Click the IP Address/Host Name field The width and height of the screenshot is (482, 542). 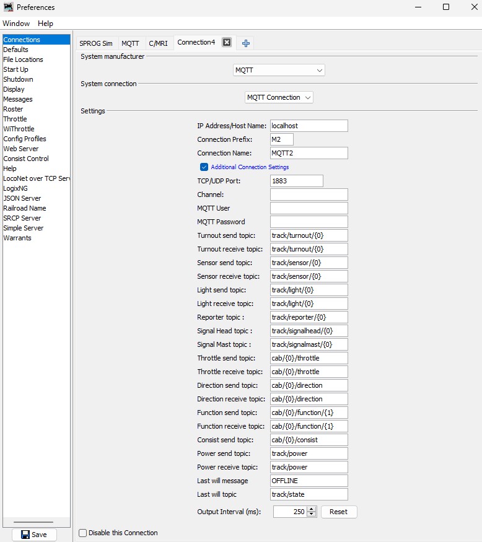point(309,126)
